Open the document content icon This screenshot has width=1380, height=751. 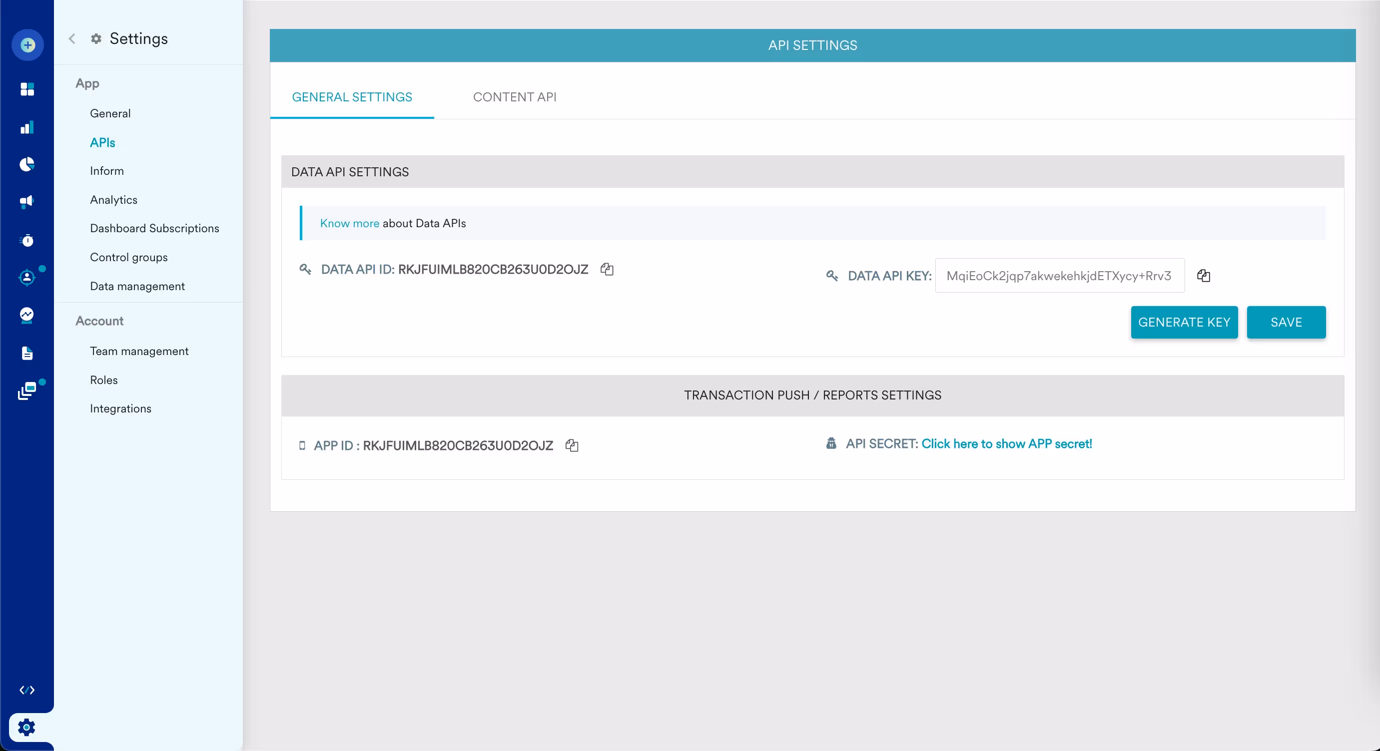click(27, 354)
